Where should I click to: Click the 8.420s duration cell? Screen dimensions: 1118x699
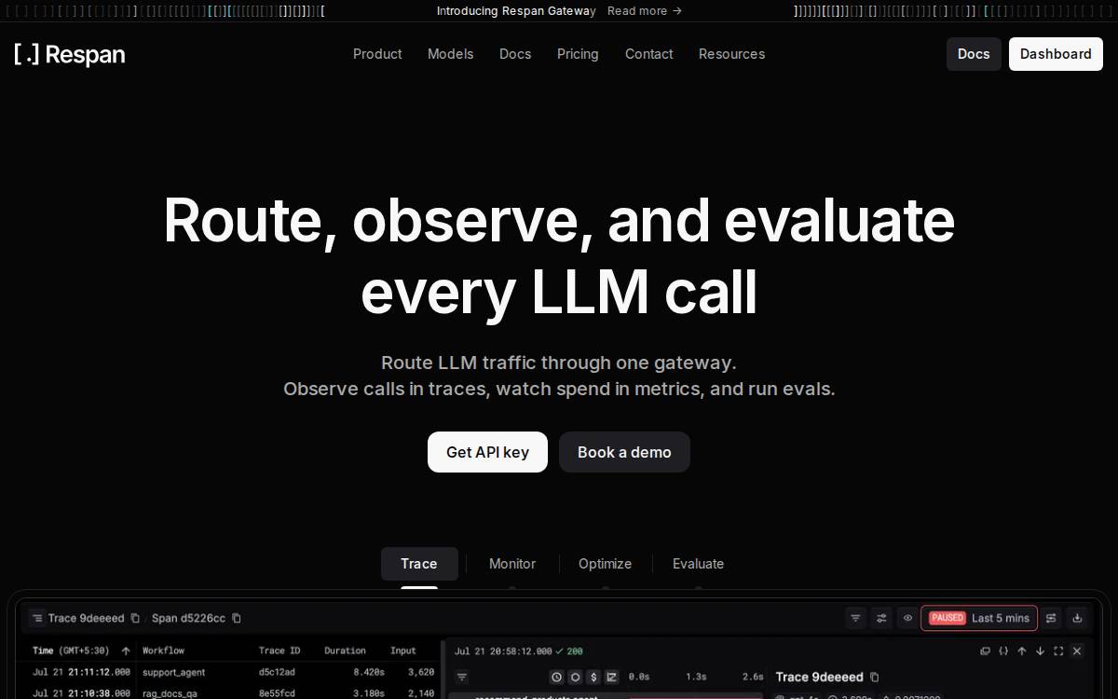click(369, 672)
